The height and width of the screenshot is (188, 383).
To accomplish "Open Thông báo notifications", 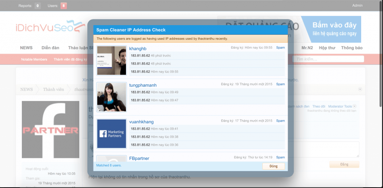I will click(x=352, y=48).
